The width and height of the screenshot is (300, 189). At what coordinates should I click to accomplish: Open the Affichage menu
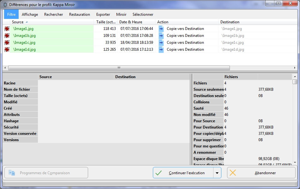point(30,14)
